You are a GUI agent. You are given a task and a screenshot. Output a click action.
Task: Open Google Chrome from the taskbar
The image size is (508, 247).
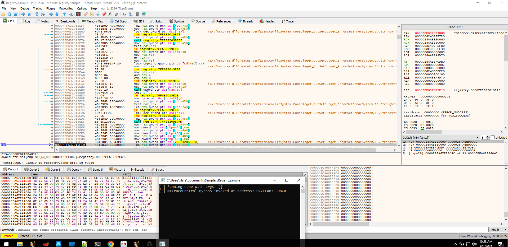click(111, 244)
